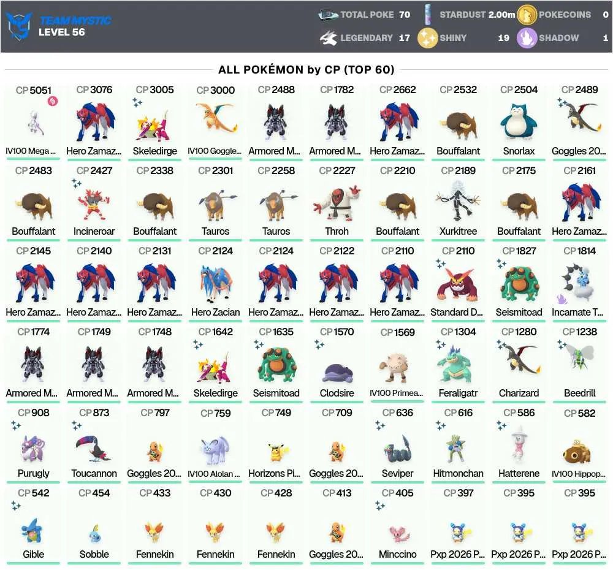Click the shiny sparkle icon on Incineroar's card
Image resolution: width=613 pixels, height=570 pixels.
77,183
